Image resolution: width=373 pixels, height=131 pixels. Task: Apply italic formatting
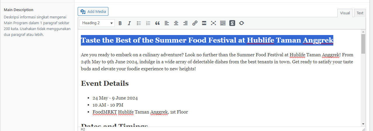click(x=129, y=23)
